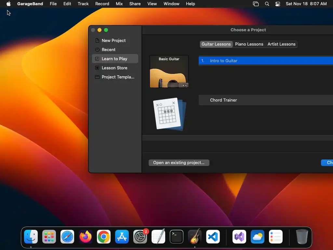Click the Project Templates folder icon

[97, 77]
